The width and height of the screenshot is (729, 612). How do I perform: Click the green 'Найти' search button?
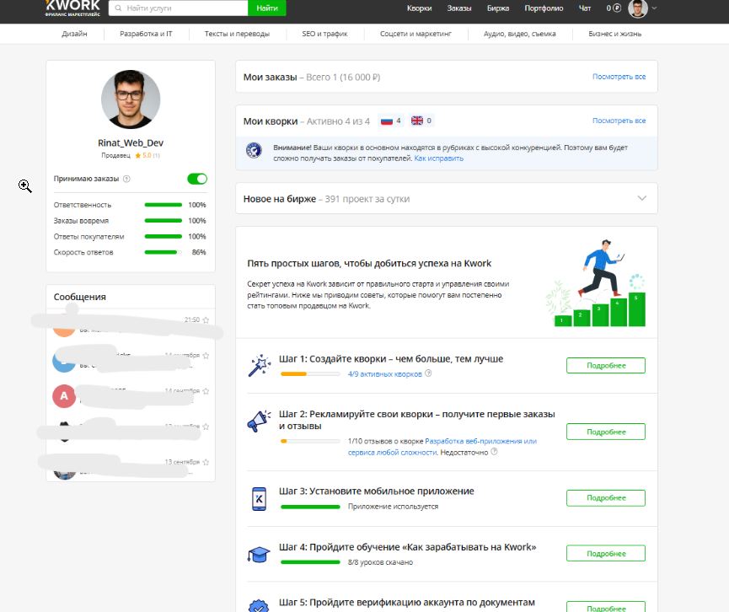pos(266,8)
